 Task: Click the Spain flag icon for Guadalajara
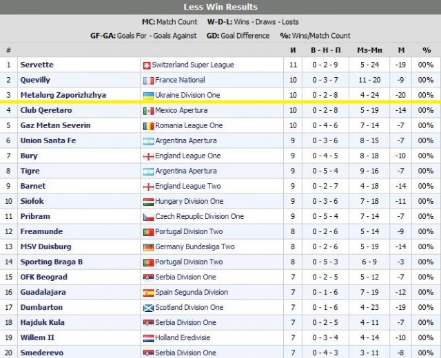(x=147, y=293)
